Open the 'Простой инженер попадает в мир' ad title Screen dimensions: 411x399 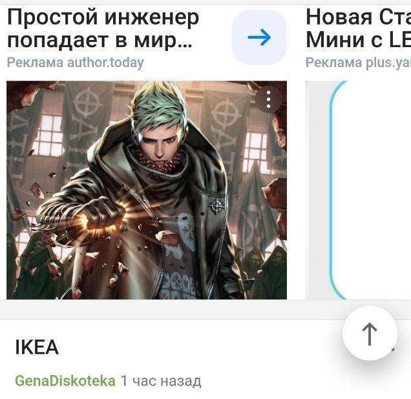click(x=103, y=28)
